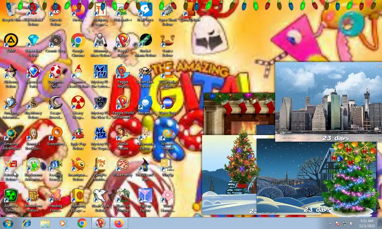Viewport: 382px width, 229px height.
Task: Click the decorated Christmas tree gadget
Action: [x=351, y=178]
